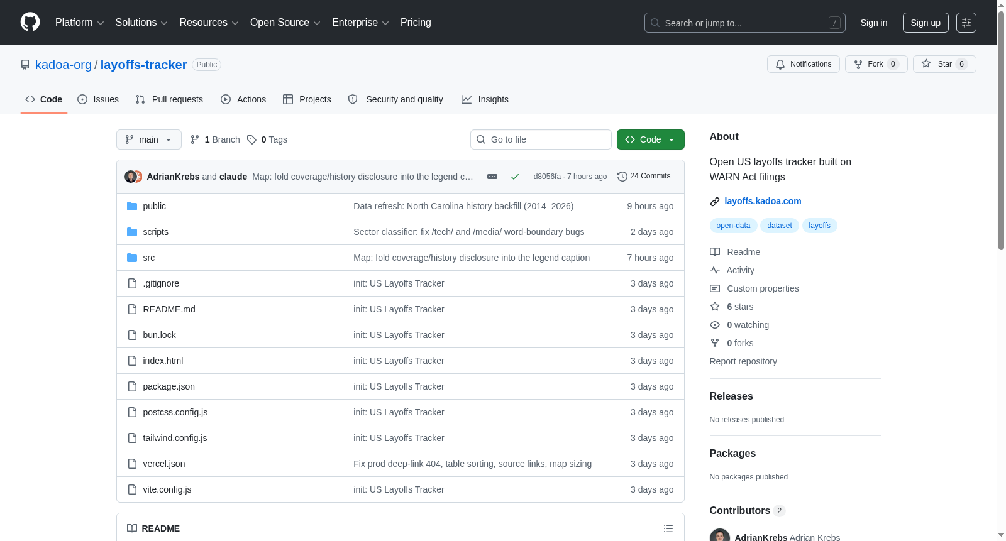Screen dimensions: 1006x541
Task: Click the .gitignore file icon
Action: (x=132, y=283)
